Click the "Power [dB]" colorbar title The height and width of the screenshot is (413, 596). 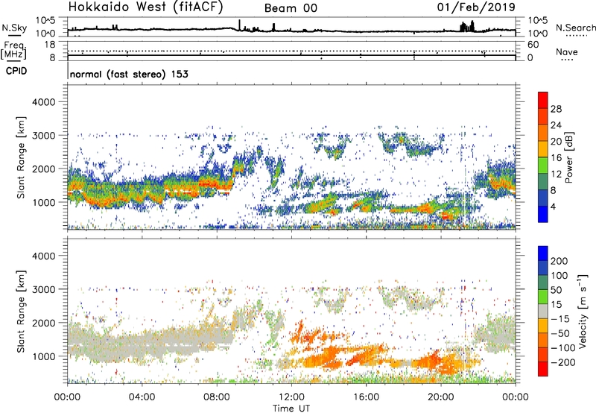tap(568, 157)
